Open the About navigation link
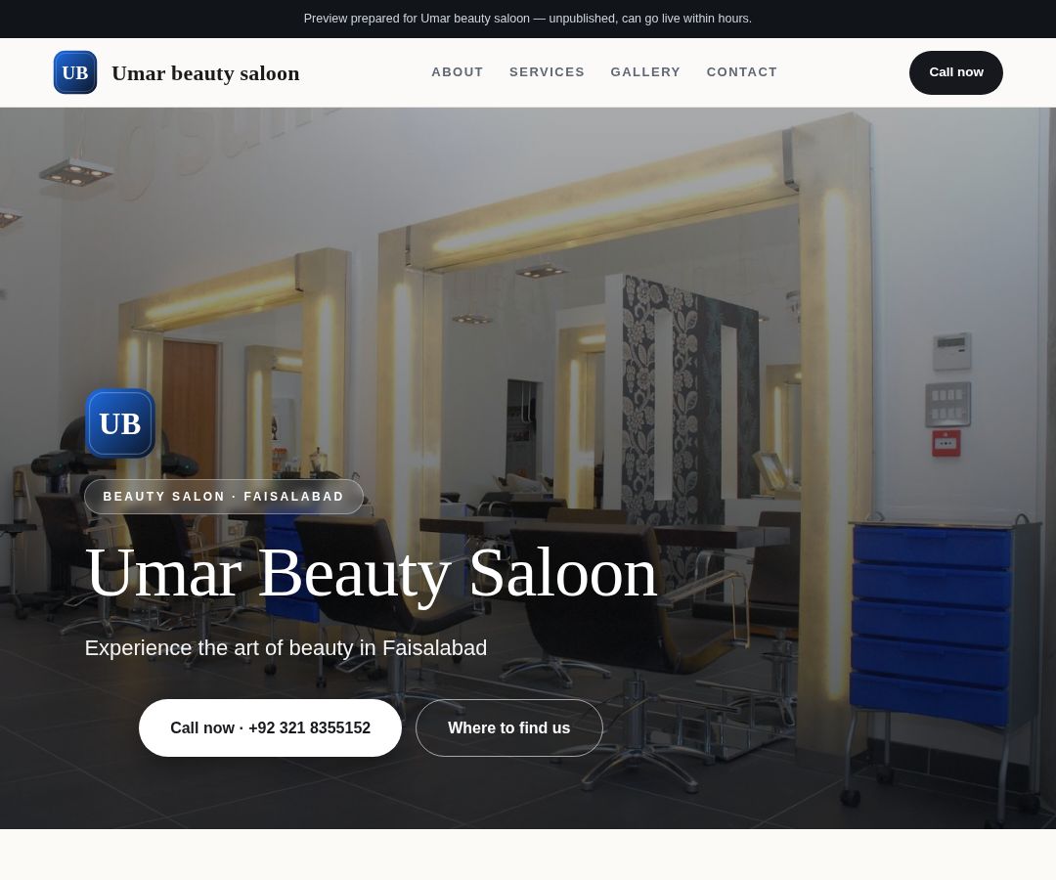This screenshot has height=880, width=1056. tap(458, 72)
